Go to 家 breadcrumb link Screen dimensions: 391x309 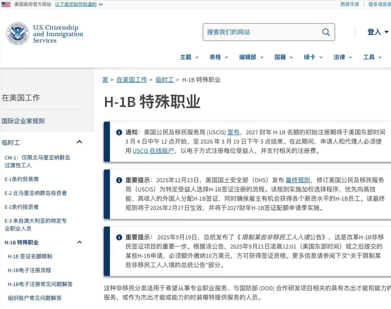click(105, 80)
